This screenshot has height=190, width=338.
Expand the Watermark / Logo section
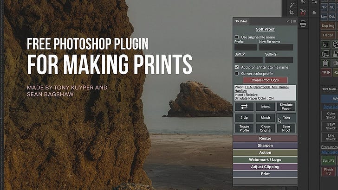(x=265, y=160)
